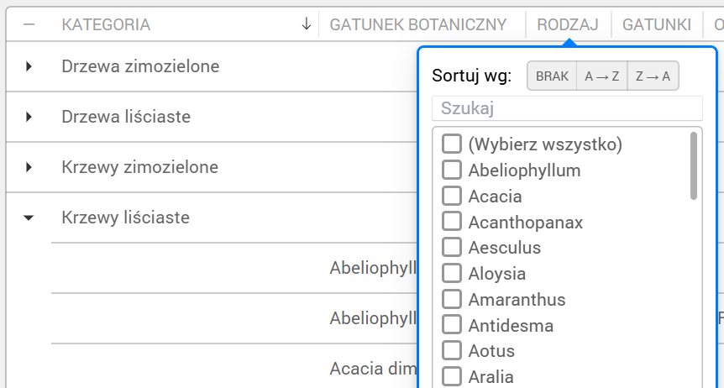Check the Amaranthus checkbox
Image resolution: width=724 pixels, height=388 pixels.
click(452, 300)
